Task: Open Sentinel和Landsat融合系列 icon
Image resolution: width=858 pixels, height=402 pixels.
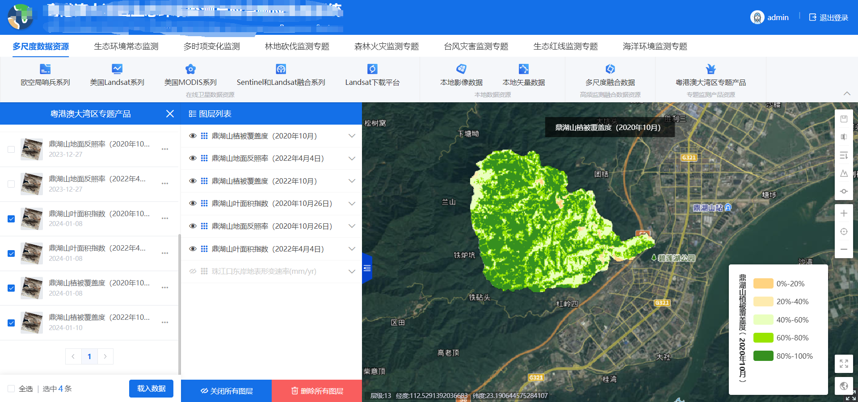Action: coord(281,69)
